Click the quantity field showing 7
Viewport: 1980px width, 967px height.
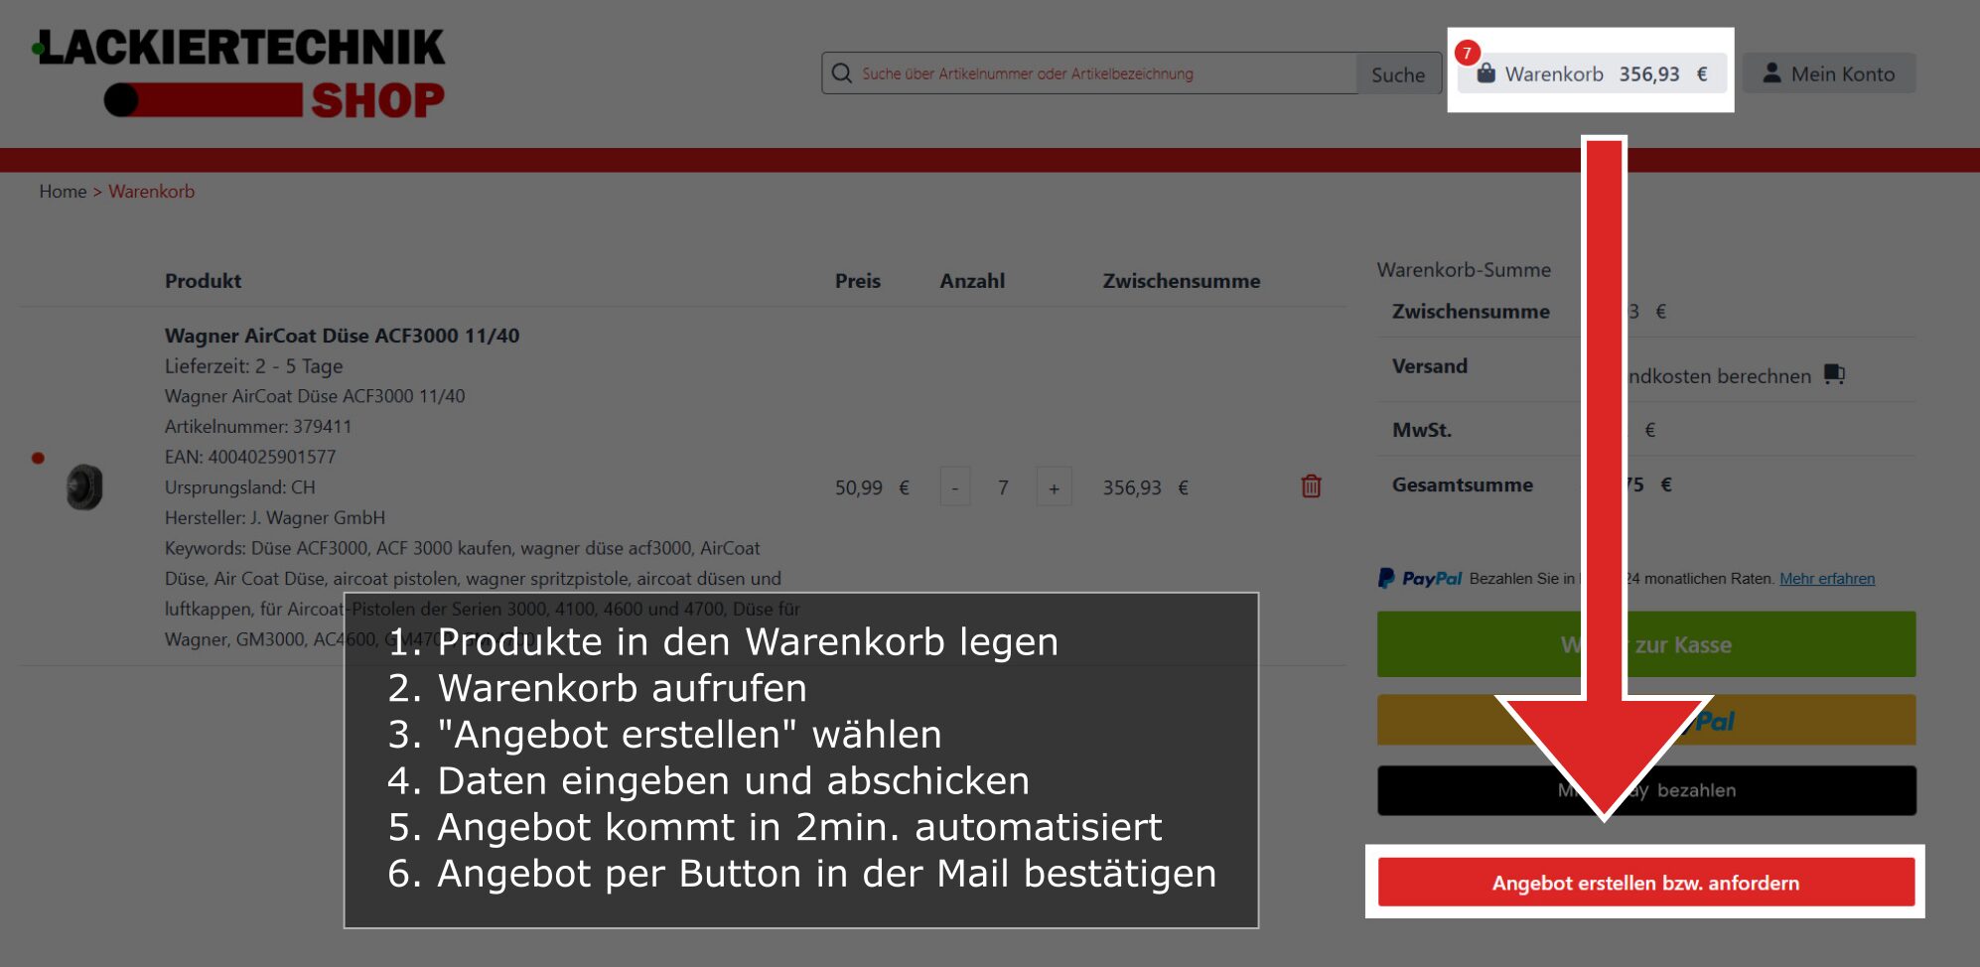click(x=1003, y=487)
